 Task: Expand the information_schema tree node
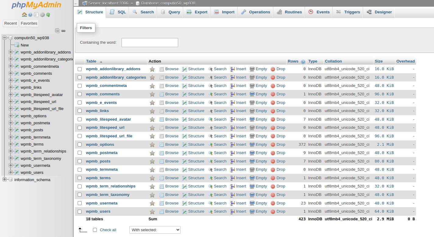(x=4, y=180)
